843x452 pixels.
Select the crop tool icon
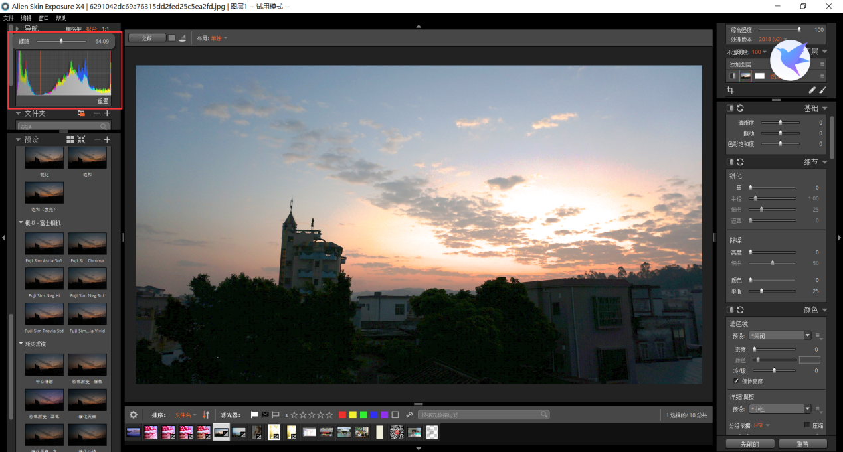730,90
